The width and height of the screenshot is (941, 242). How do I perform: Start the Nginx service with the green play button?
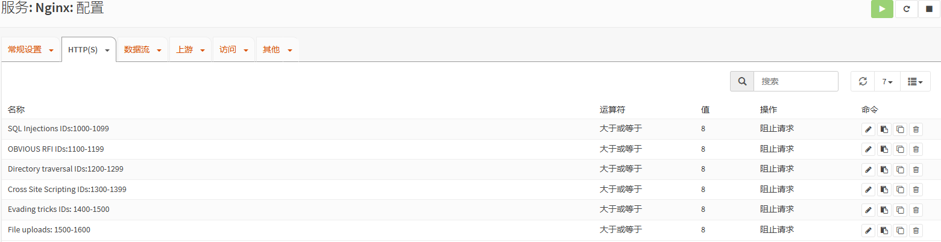[x=882, y=9]
